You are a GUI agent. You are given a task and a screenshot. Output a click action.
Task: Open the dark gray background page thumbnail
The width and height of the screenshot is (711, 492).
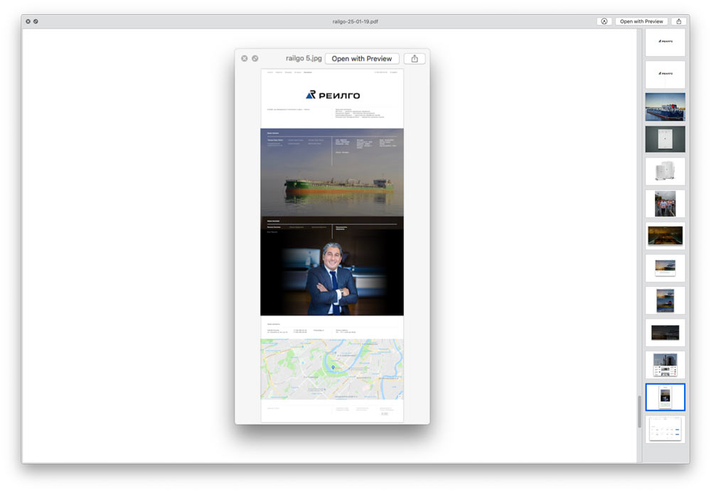tap(665, 139)
